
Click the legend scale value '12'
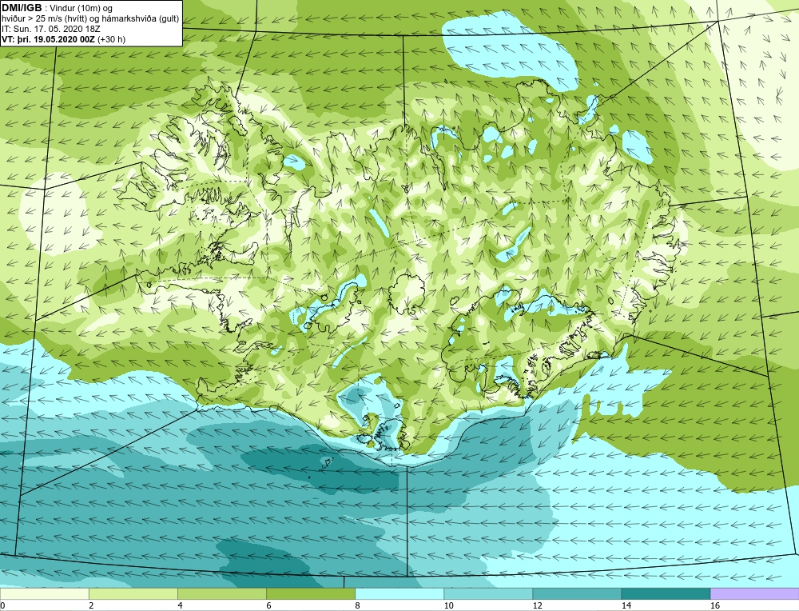click(537, 606)
